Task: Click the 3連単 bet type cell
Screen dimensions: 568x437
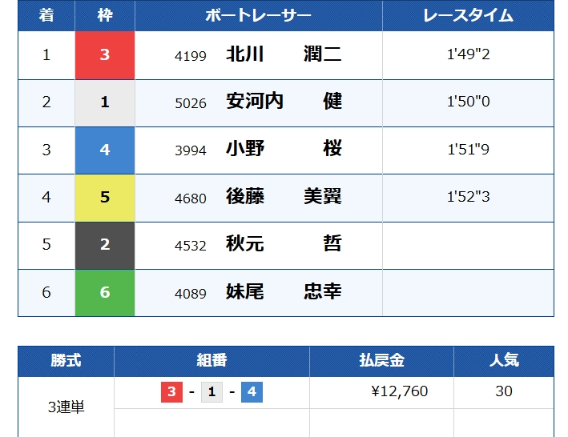Action: (66, 407)
